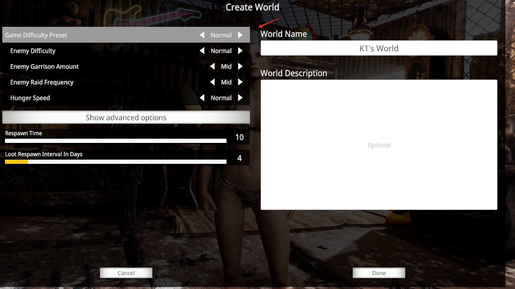Decrease Enemy Difficulty with left arrow
The width and height of the screenshot is (515, 289).
(202, 51)
